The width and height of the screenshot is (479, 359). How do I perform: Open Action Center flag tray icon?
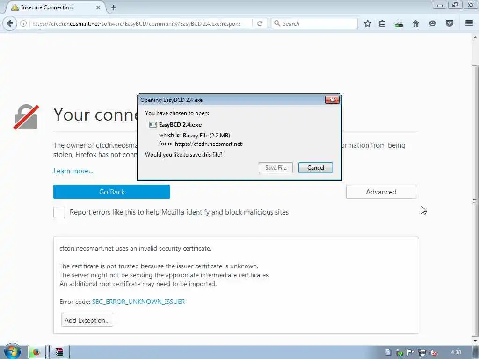pos(411,352)
